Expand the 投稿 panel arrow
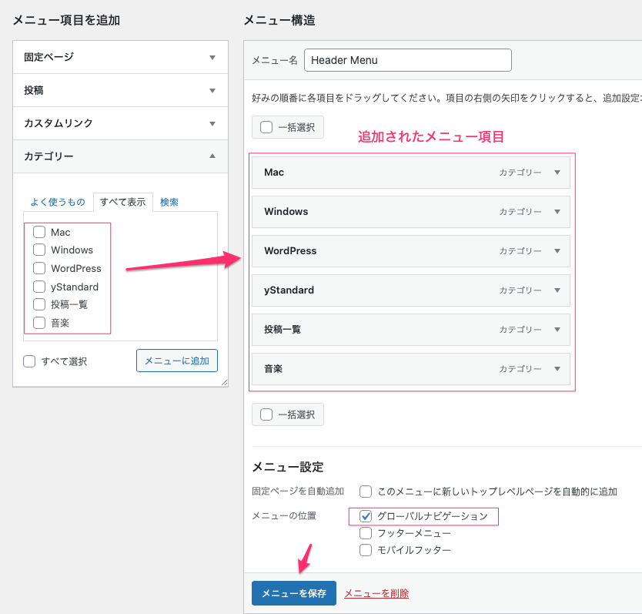The image size is (642, 614). point(212,90)
